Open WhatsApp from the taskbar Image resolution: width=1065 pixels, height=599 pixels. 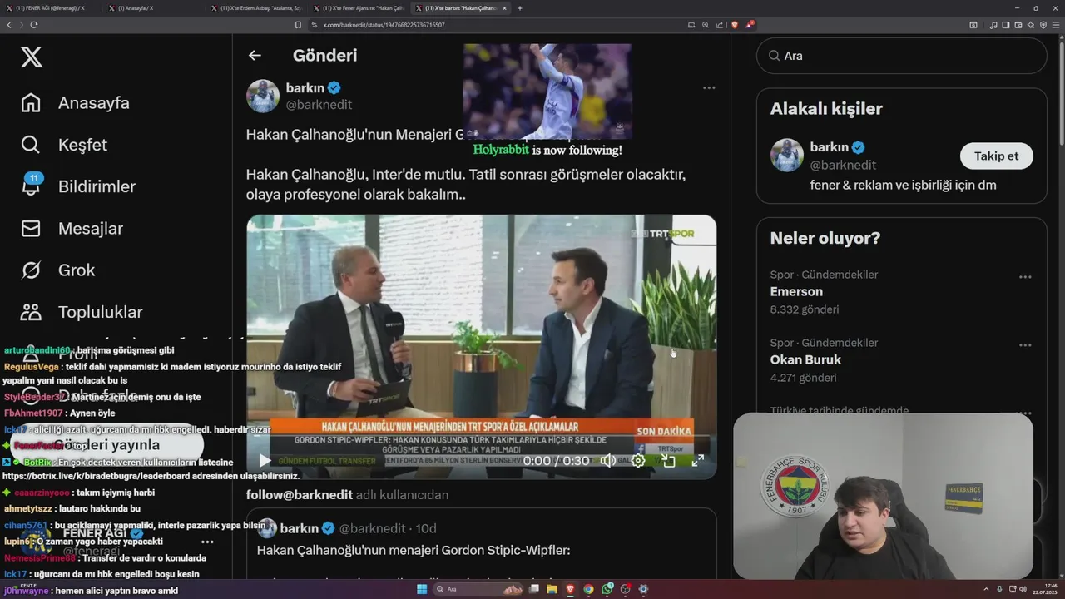click(607, 589)
